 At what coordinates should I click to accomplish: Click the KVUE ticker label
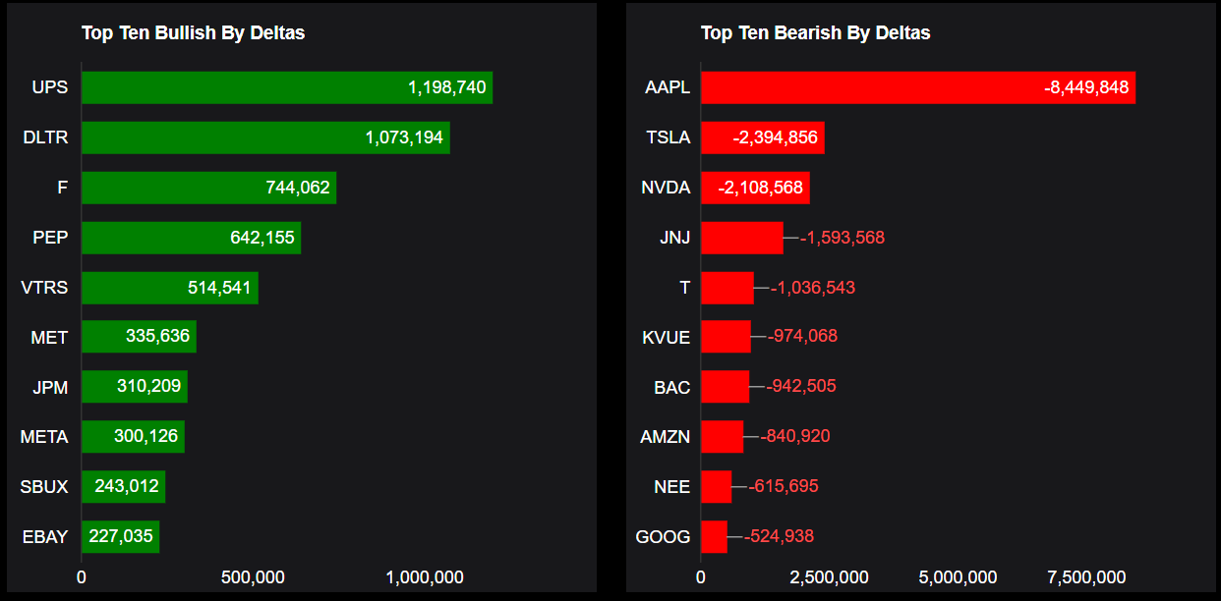667,338
